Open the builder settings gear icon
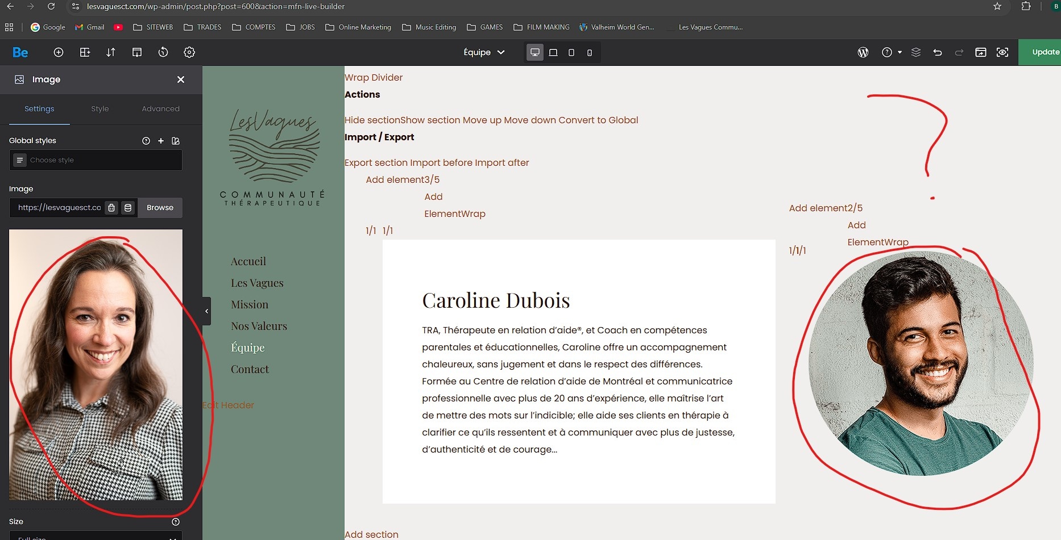 click(189, 52)
